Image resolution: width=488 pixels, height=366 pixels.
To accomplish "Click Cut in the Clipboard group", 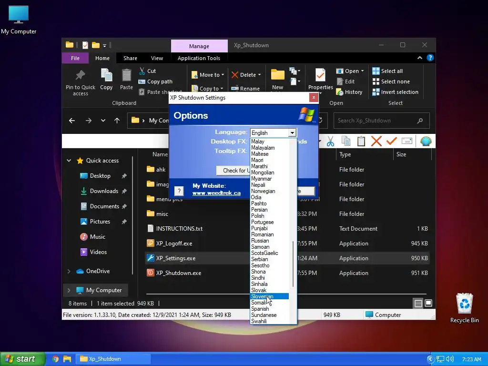I will point(148,71).
